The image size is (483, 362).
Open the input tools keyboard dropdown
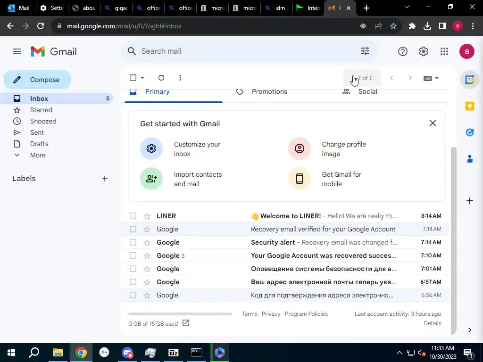(431, 78)
